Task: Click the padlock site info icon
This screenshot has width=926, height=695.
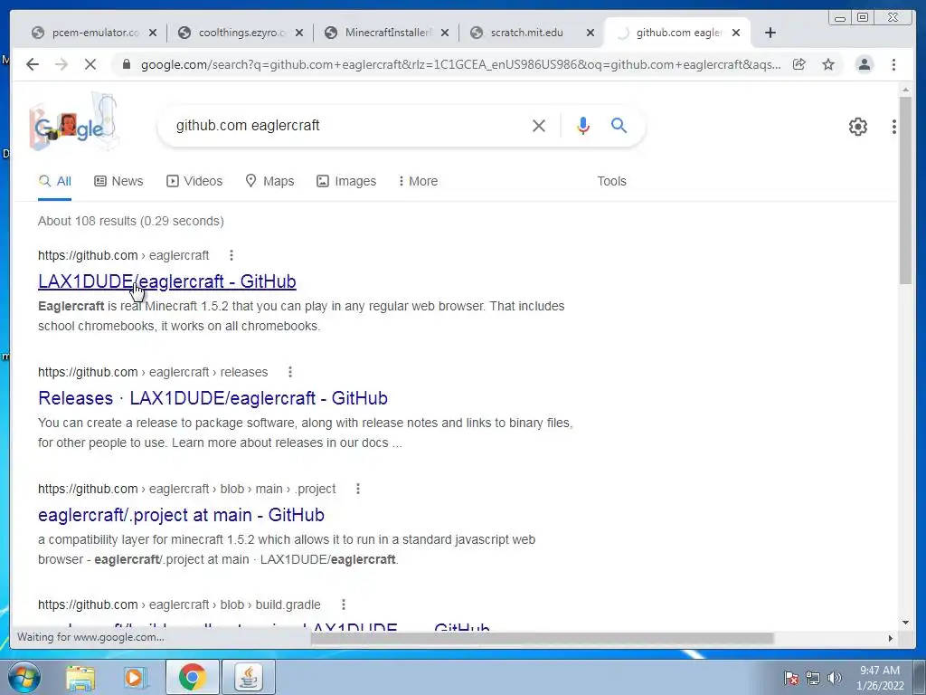Action: point(126,64)
